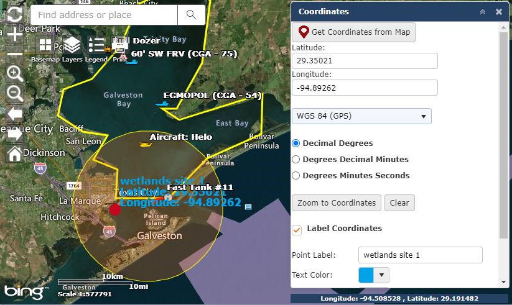The width and height of the screenshot is (512, 305).
Task: Click the Find address or place field
Action: coord(104,15)
